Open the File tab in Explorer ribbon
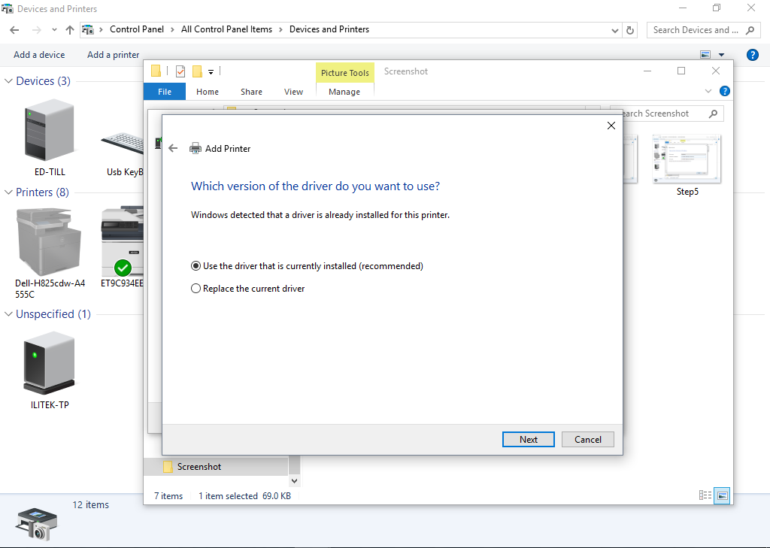770x548 pixels. pyautogui.click(x=165, y=92)
